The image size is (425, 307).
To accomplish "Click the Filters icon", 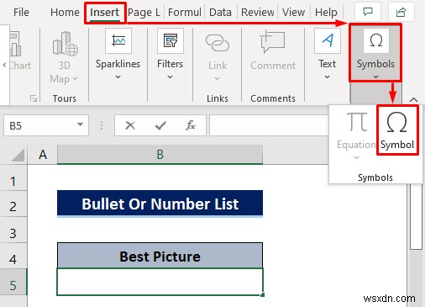I will (x=171, y=41).
